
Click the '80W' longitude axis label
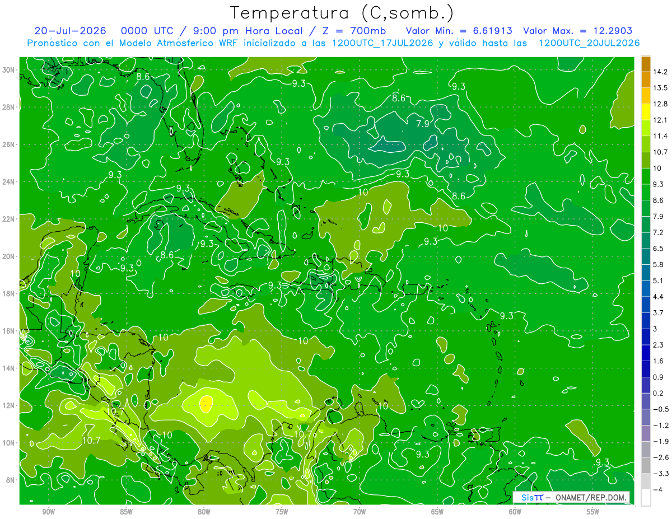click(x=204, y=512)
